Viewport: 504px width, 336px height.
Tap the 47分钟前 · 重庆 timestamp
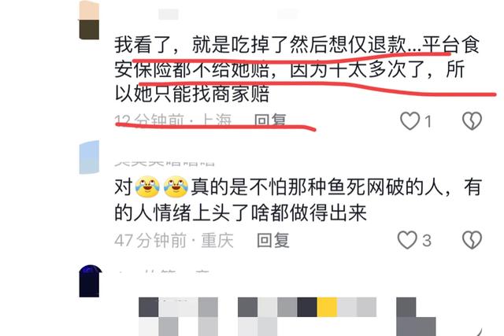(x=174, y=240)
